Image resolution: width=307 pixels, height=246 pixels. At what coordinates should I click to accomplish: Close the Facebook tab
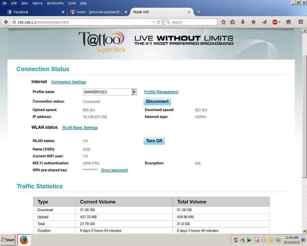[x=63, y=12]
